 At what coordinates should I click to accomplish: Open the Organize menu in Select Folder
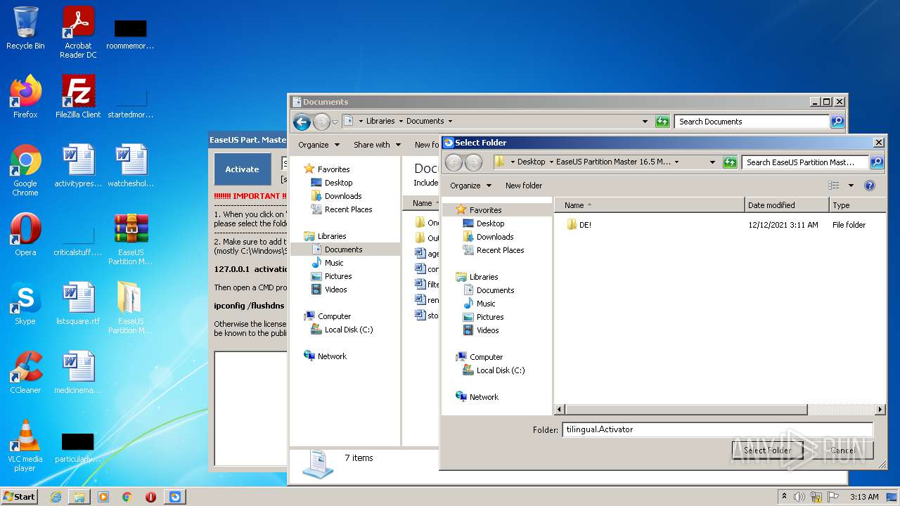pos(470,186)
